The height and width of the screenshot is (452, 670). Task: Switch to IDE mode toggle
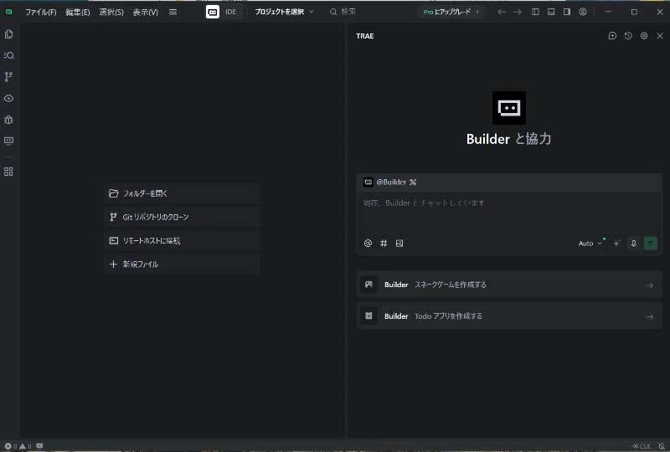pos(231,12)
